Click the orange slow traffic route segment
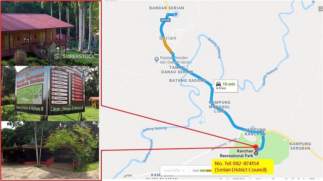323x181 pixels. (168, 46)
